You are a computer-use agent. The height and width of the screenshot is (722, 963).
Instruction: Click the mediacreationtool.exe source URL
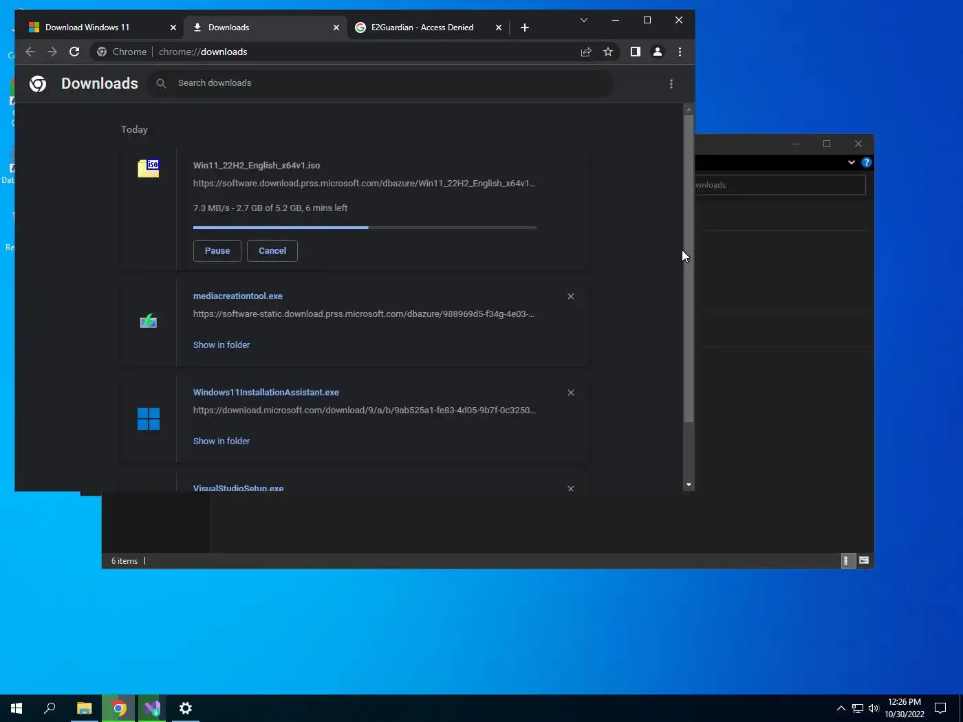(x=364, y=314)
